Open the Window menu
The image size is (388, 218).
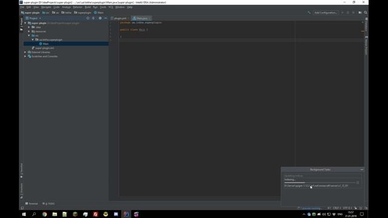(x=120, y=7)
